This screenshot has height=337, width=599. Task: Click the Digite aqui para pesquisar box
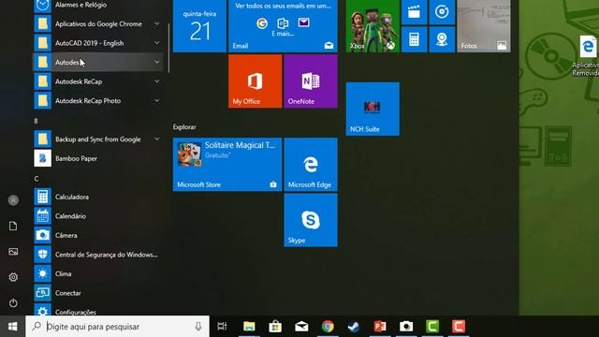coord(118,327)
